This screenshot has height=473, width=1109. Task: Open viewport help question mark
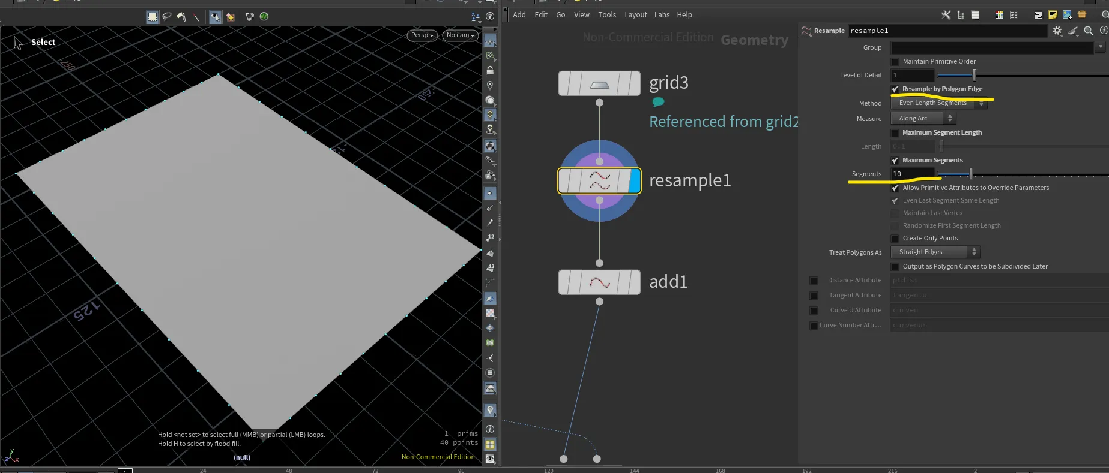point(490,17)
